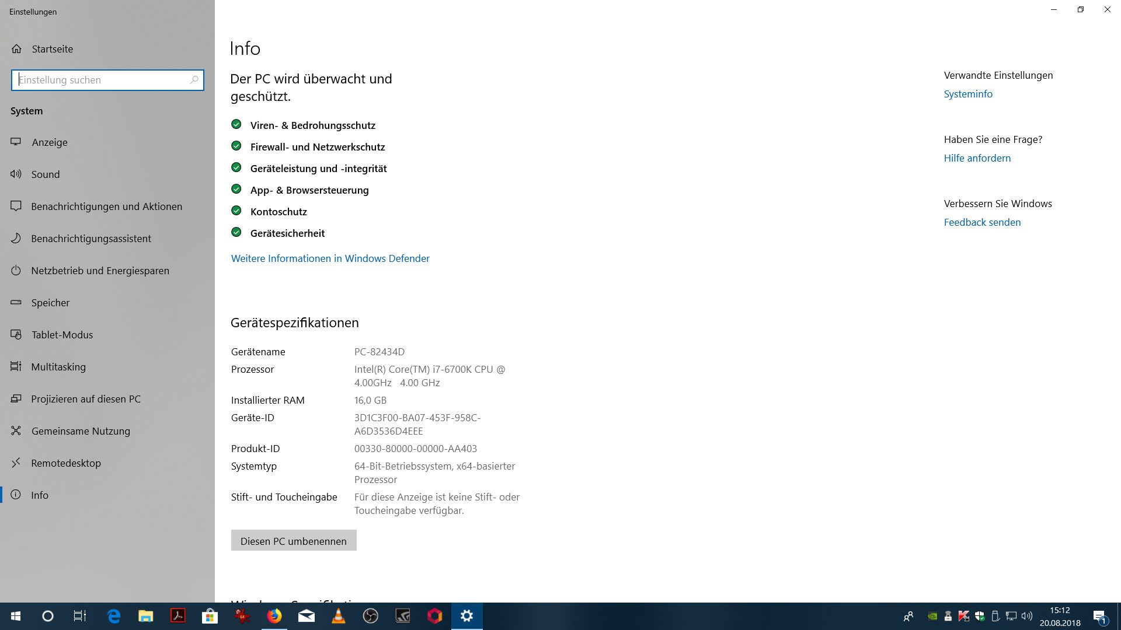Open Weitere Informationen in Windows Defender
Screen dimensions: 1121x630
(x=330, y=258)
